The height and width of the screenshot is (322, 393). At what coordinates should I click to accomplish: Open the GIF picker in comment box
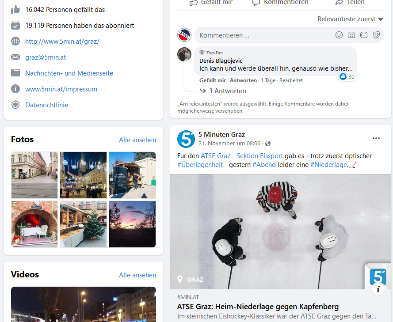pyautogui.click(x=364, y=35)
